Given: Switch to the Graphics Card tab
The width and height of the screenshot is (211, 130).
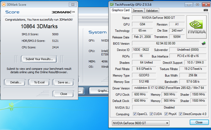Looking at the screenshot, I should point(121,10).
